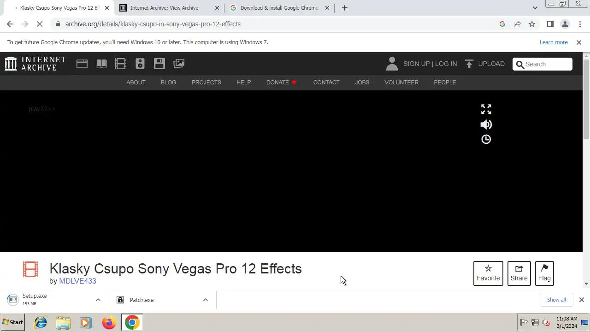
Task: Open the Images icon
Action: pos(179,64)
